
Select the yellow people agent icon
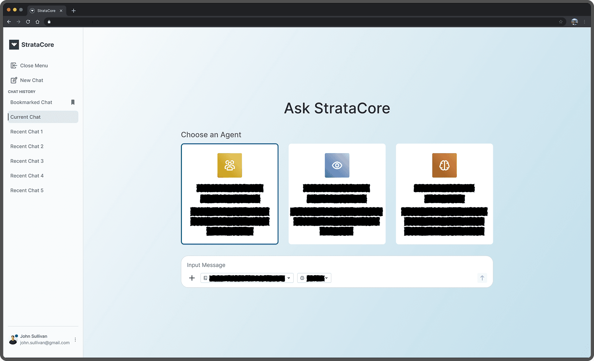pos(230,165)
